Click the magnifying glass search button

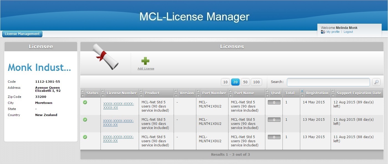click(376, 82)
